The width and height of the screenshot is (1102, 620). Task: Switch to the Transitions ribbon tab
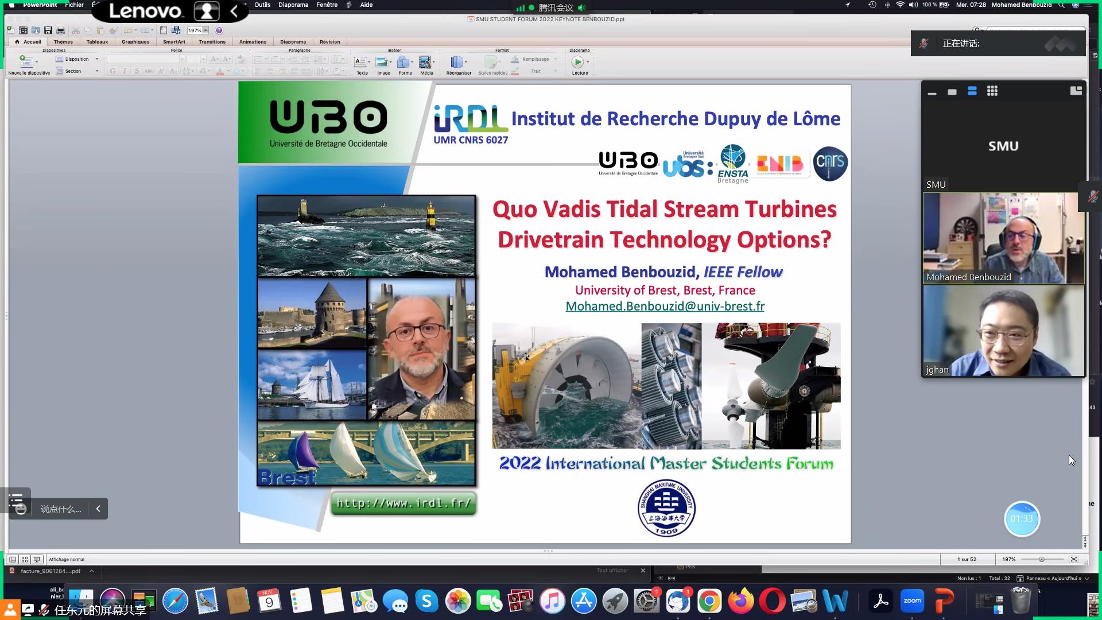coord(212,42)
